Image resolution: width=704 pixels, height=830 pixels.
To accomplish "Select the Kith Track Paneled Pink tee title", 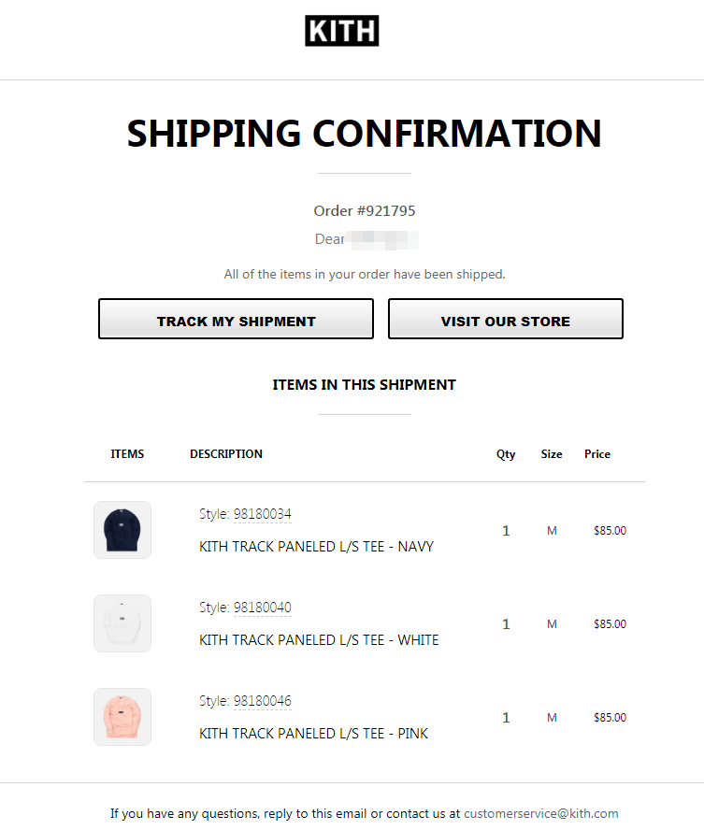I will coord(313,734).
